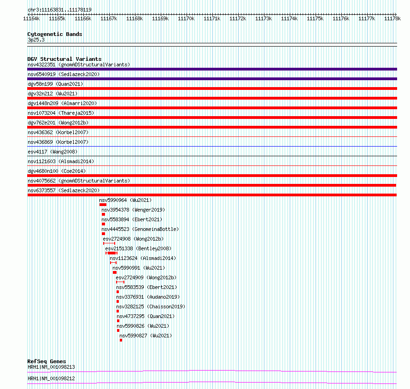Open nsv1121603 Alsmadi2014 variant
This screenshot has height=389, width=410.
pos(61,161)
